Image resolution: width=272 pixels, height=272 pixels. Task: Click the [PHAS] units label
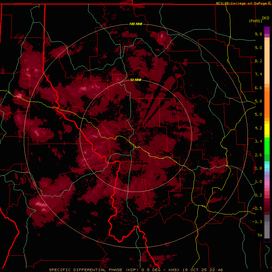click(255, 21)
